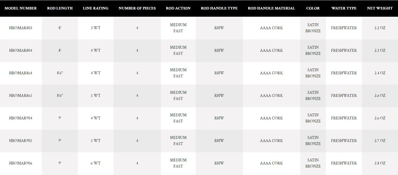Click the WATER TYPE column header
Screen dimensions: 398x175
[344, 8]
